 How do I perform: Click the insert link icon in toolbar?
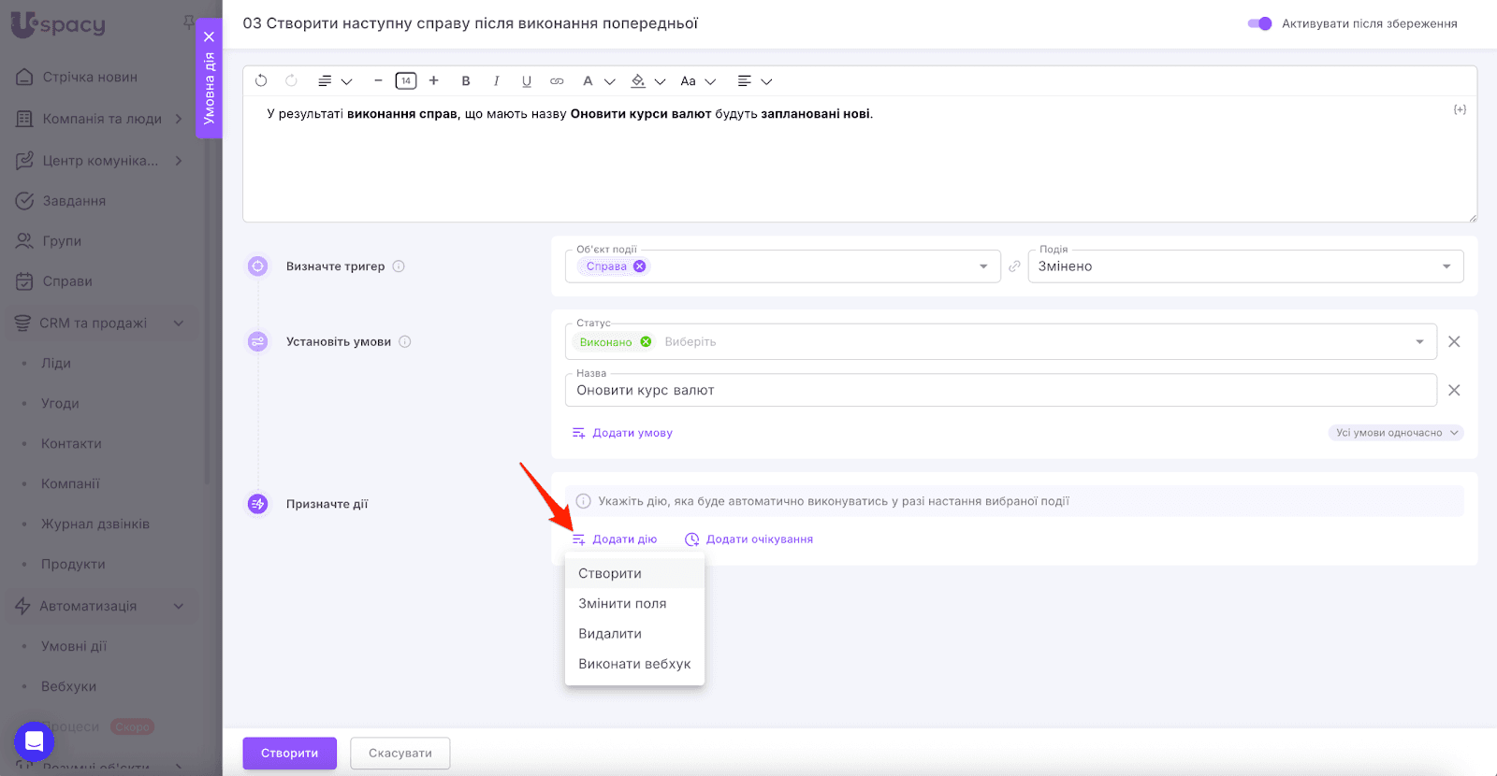coord(557,81)
